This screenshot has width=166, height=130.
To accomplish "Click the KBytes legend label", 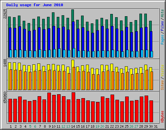I will pyautogui.click(x=162, y=117).
